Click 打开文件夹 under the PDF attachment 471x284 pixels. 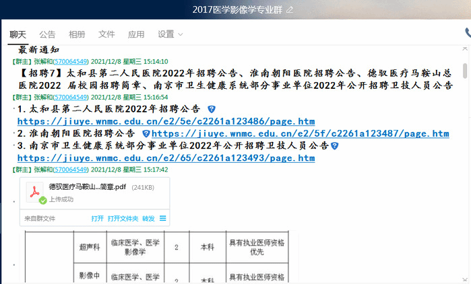click(123, 219)
